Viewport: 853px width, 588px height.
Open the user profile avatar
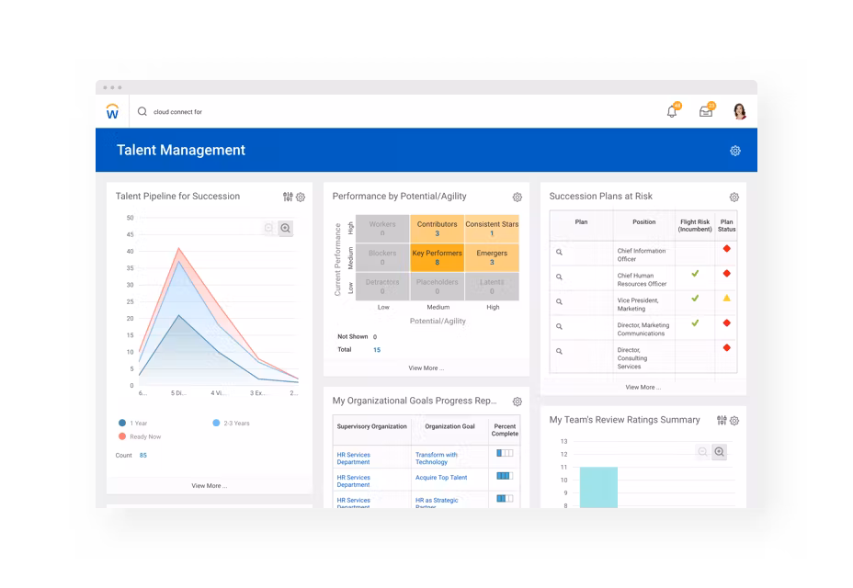point(739,112)
